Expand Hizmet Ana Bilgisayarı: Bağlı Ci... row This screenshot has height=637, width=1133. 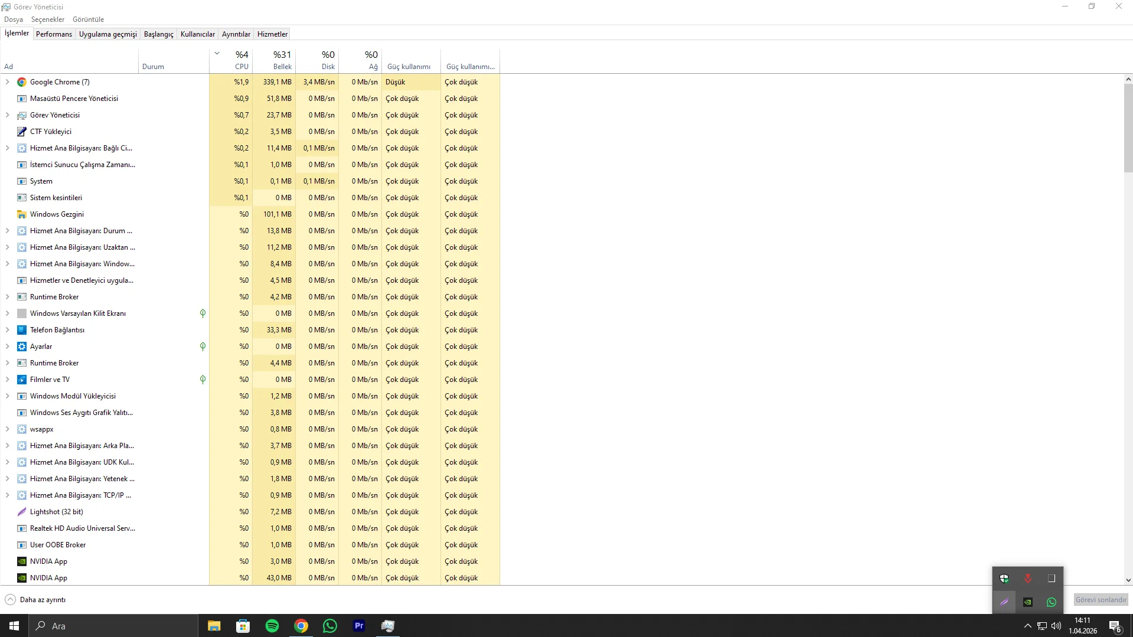click(7, 148)
